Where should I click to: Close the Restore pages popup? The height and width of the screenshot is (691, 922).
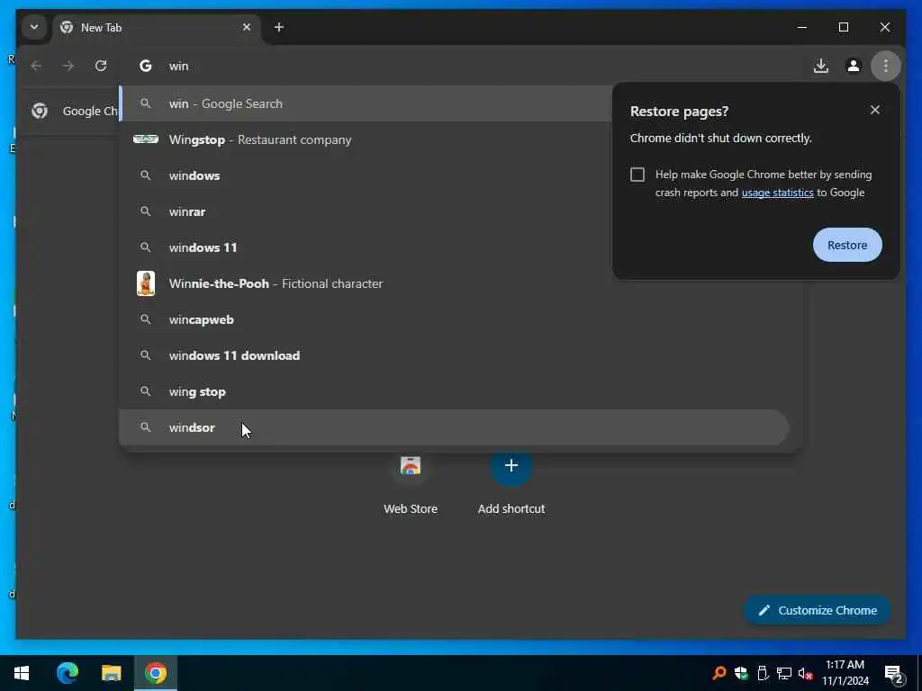(x=875, y=110)
